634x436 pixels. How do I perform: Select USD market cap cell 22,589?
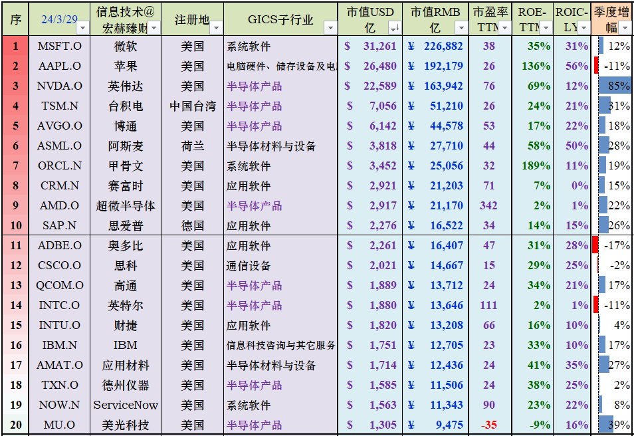pyautogui.click(x=370, y=86)
